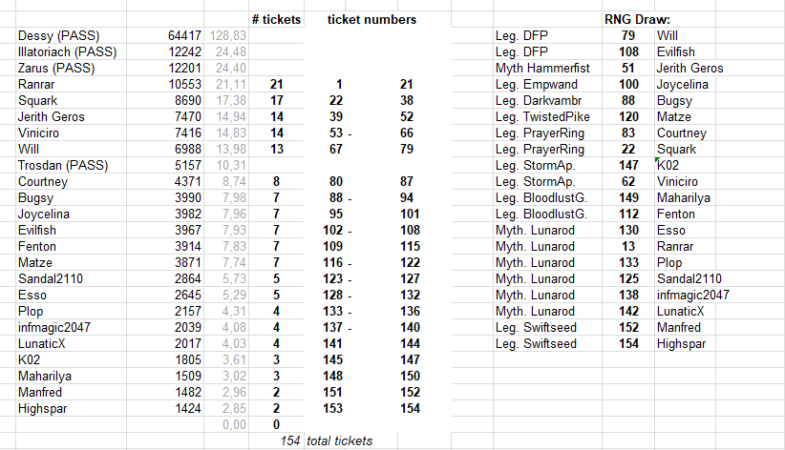
Task: Click the 'ticket numbers' header cell
Action: coord(371,19)
